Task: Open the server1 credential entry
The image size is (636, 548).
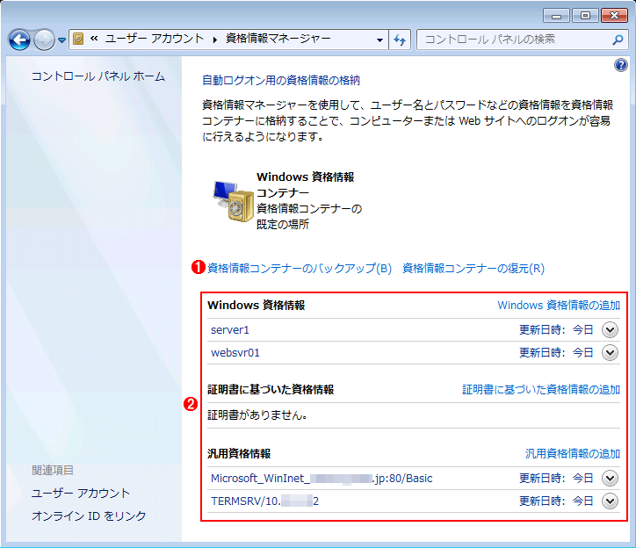Action: click(x=230, y=330)
